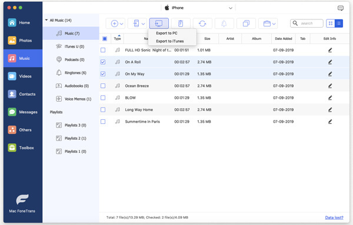Click the Refresh toolbar icon
Viewport: 353px width, 225px height.
(x=202, y=23)
